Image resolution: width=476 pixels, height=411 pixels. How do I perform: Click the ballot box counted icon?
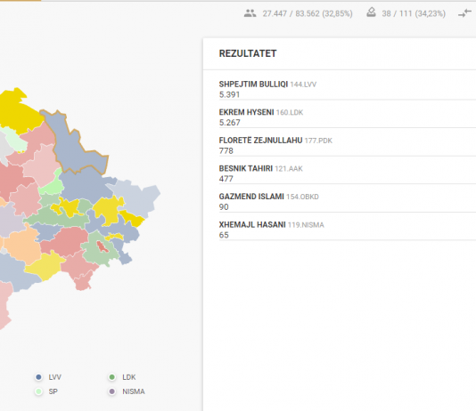(x=371, y=12)
